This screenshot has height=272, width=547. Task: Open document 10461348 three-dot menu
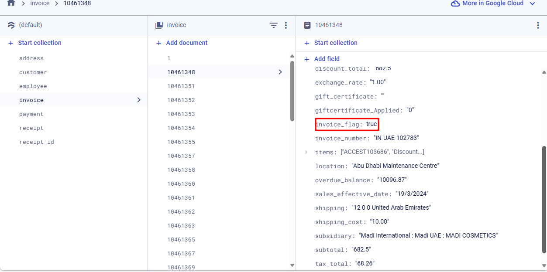(x=538, y=25)
